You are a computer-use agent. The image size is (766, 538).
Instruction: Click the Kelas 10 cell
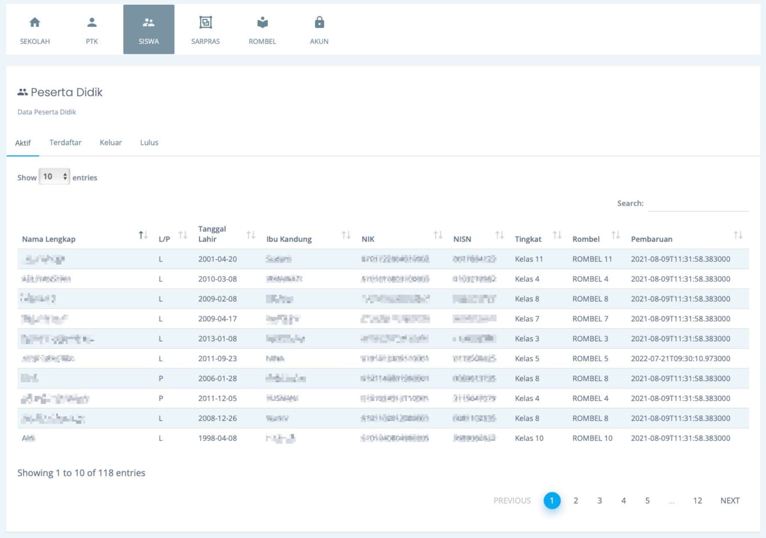point(529,438)
